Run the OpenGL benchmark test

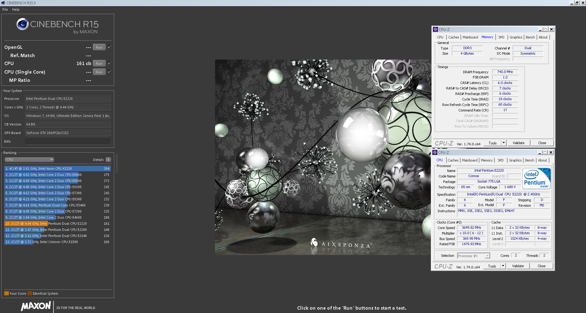(x=99, y=47)
